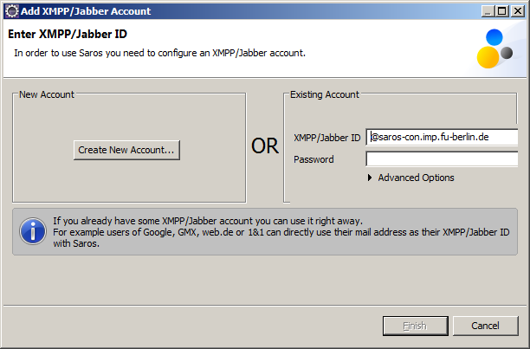Click the 'In order to use Saros' description
Image resolution: width=530 pixels, height=349 pixels.
(160, 53)
